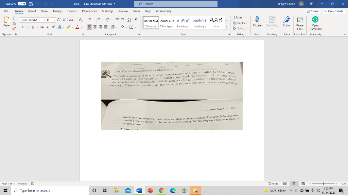The height and width of the screenshot is (195, 348).
Task: Apply the Title style
Action: pos(216,23)
